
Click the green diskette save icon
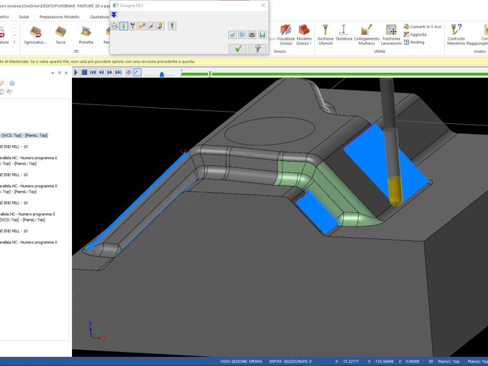(x=262, y=35)
